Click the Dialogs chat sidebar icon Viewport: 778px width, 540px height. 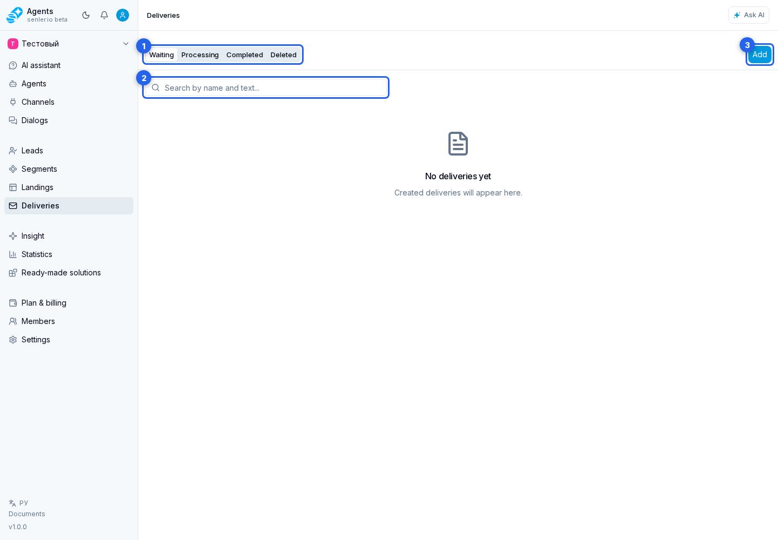tap(13, 120)
